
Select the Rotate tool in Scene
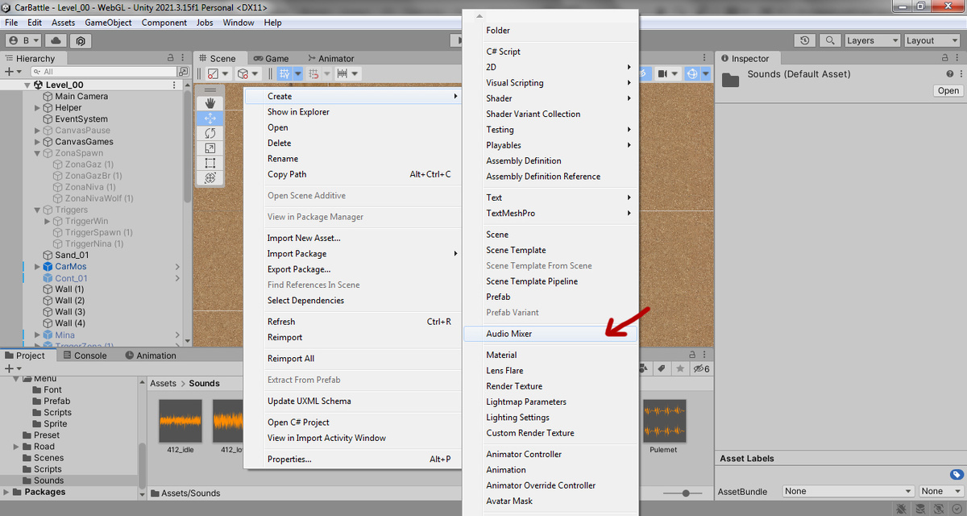coord(210,133)
